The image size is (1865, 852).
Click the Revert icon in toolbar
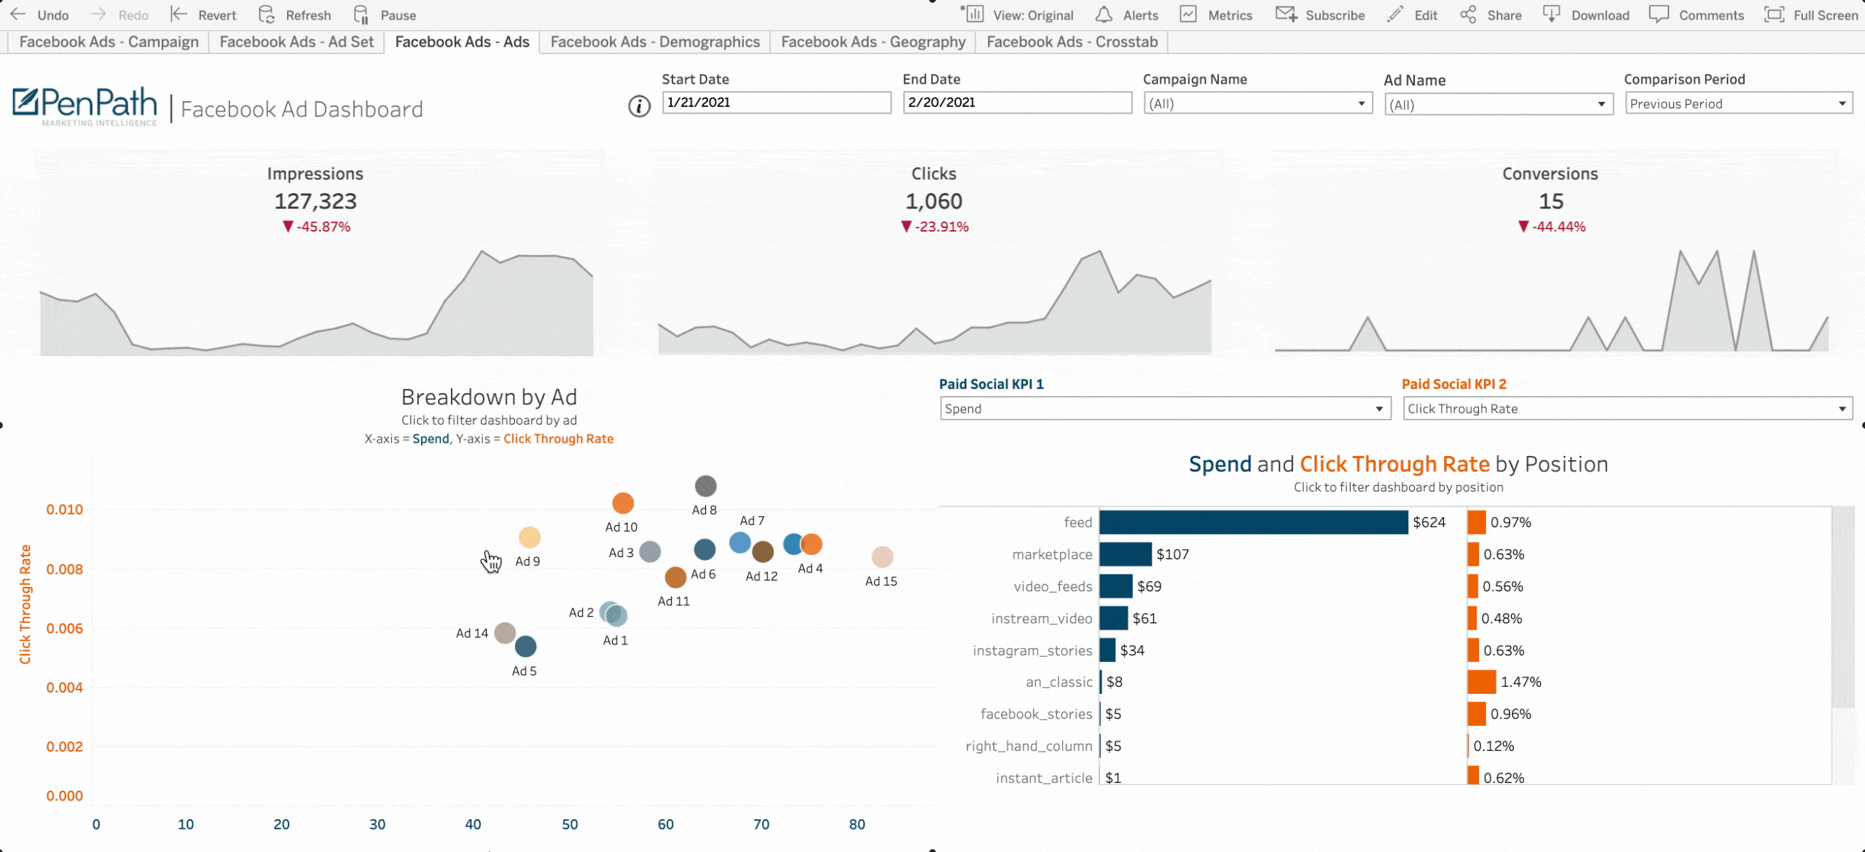178,15
